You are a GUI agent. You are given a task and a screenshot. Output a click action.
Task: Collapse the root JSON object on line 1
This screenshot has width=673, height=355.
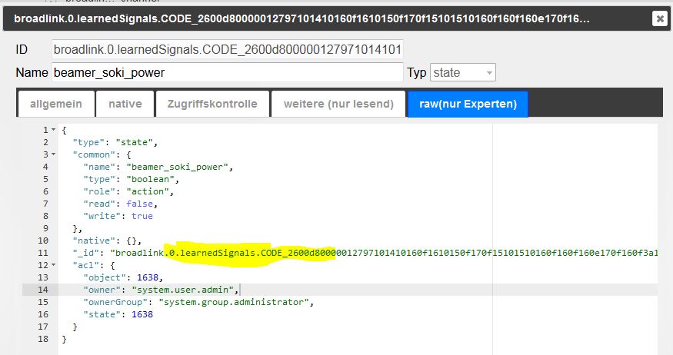coord(54,130)
